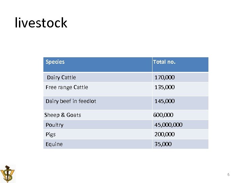
Task: Click the 600,000 value cell
Action: (164, 115)
